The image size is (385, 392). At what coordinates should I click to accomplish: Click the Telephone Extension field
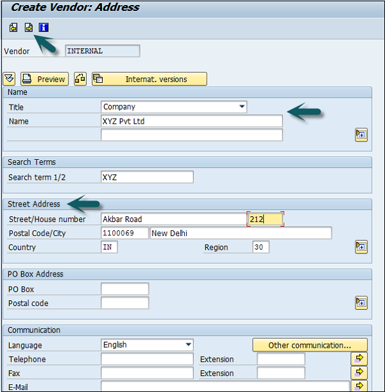pyautogui.click(x=281, y=359)
